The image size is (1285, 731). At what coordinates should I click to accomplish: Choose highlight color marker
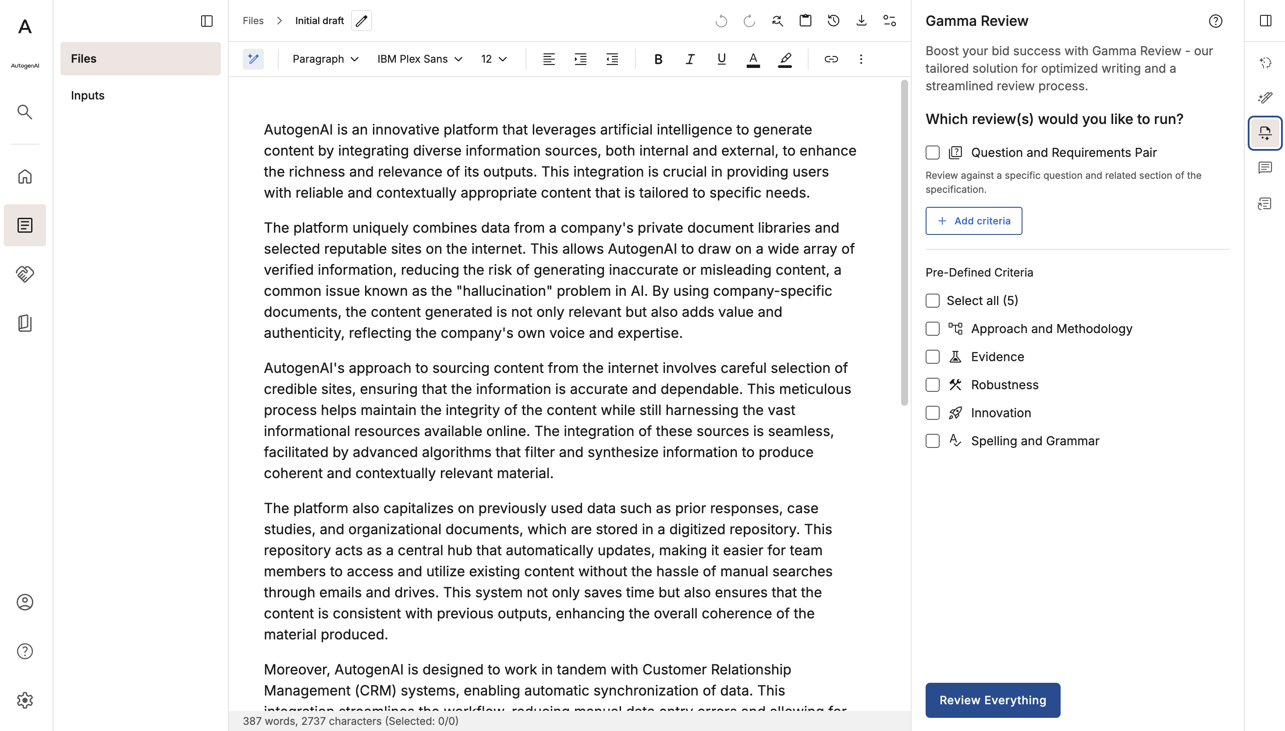pyautogui.click(x=785, y=59)
